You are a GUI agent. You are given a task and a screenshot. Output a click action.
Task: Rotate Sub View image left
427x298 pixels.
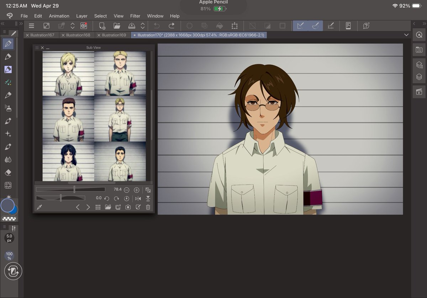(x=106, y=198)
